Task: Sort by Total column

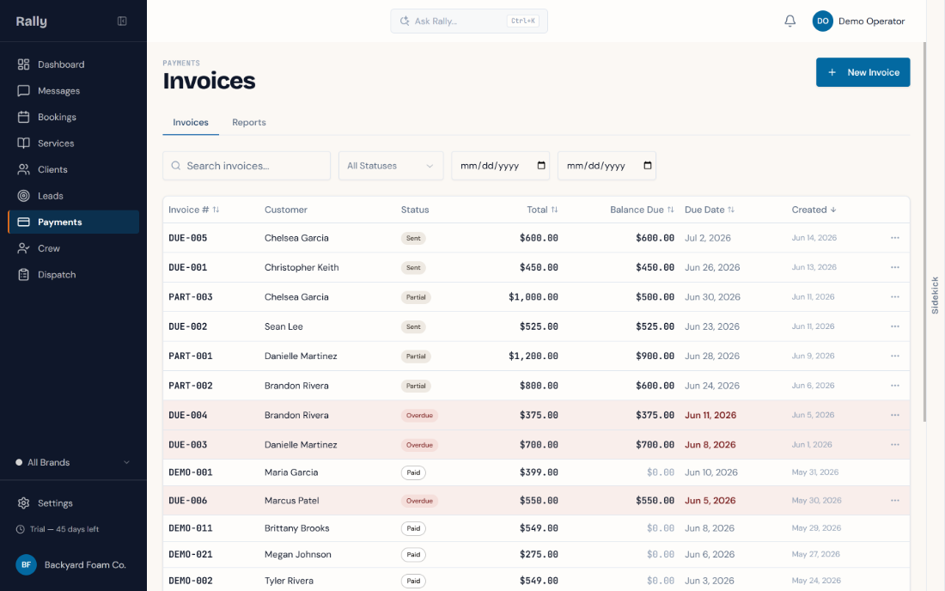Action: tap(542, 210)
